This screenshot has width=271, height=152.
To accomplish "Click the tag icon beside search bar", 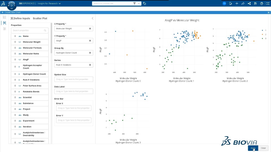I will [x=145, y=4].
